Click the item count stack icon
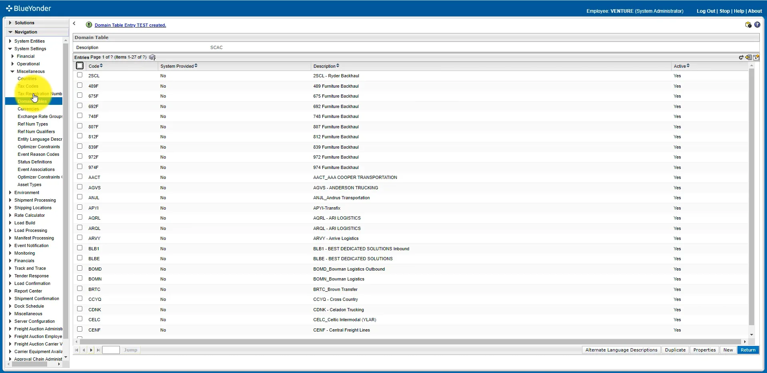The height and width of the screenshot is (373, 767). (x=152, y=57)
